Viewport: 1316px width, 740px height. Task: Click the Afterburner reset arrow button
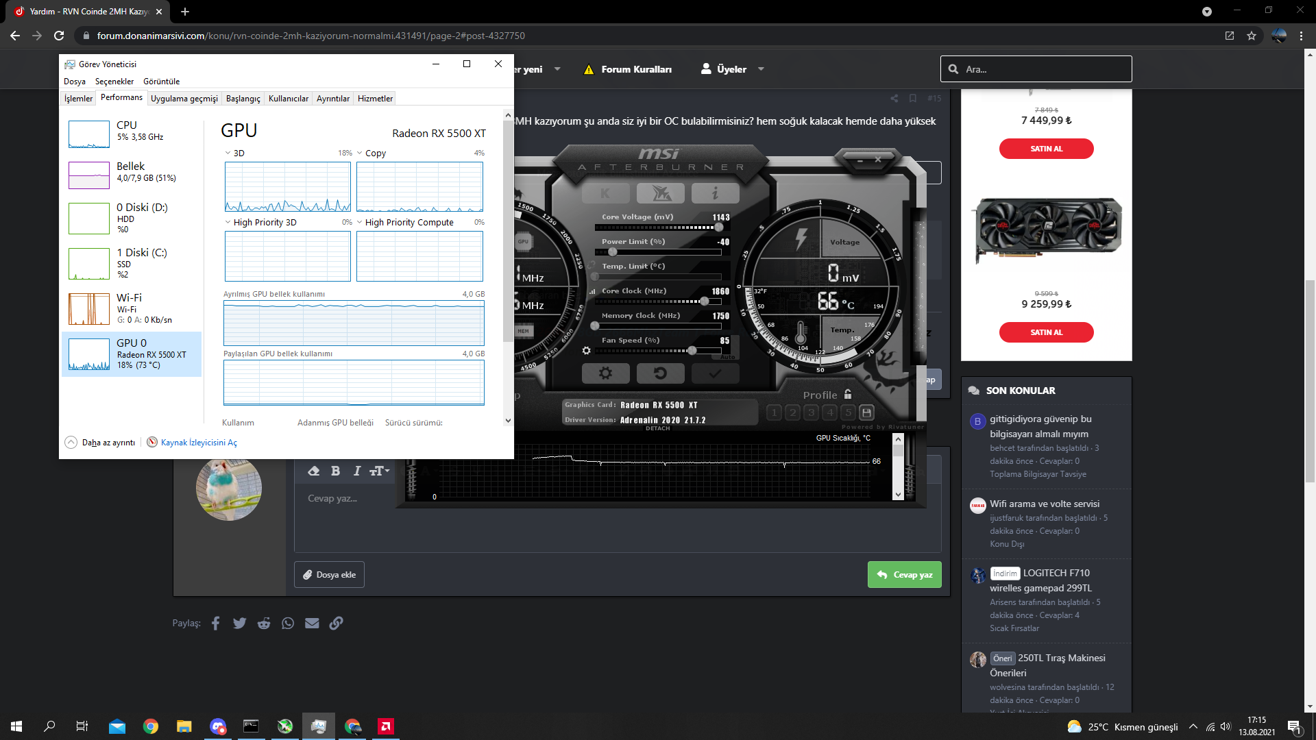tap(660, 373)
